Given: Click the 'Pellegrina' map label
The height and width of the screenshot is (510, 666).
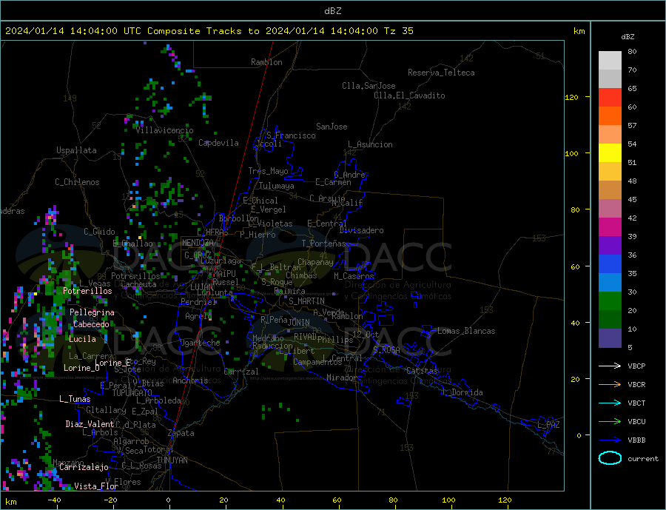Looking at the screenshot, I should point(92,313).
